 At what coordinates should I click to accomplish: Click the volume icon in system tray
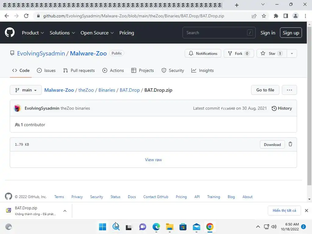pyautogui.click(x=274, y=227)
